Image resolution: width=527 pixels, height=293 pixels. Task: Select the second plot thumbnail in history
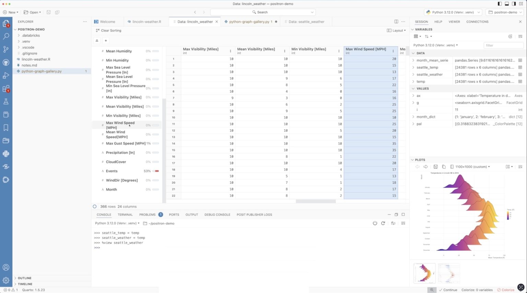point(449,273)
